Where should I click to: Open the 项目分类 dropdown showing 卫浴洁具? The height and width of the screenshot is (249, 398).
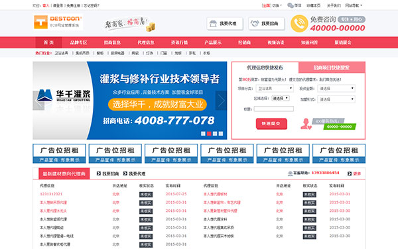[275, 88]
